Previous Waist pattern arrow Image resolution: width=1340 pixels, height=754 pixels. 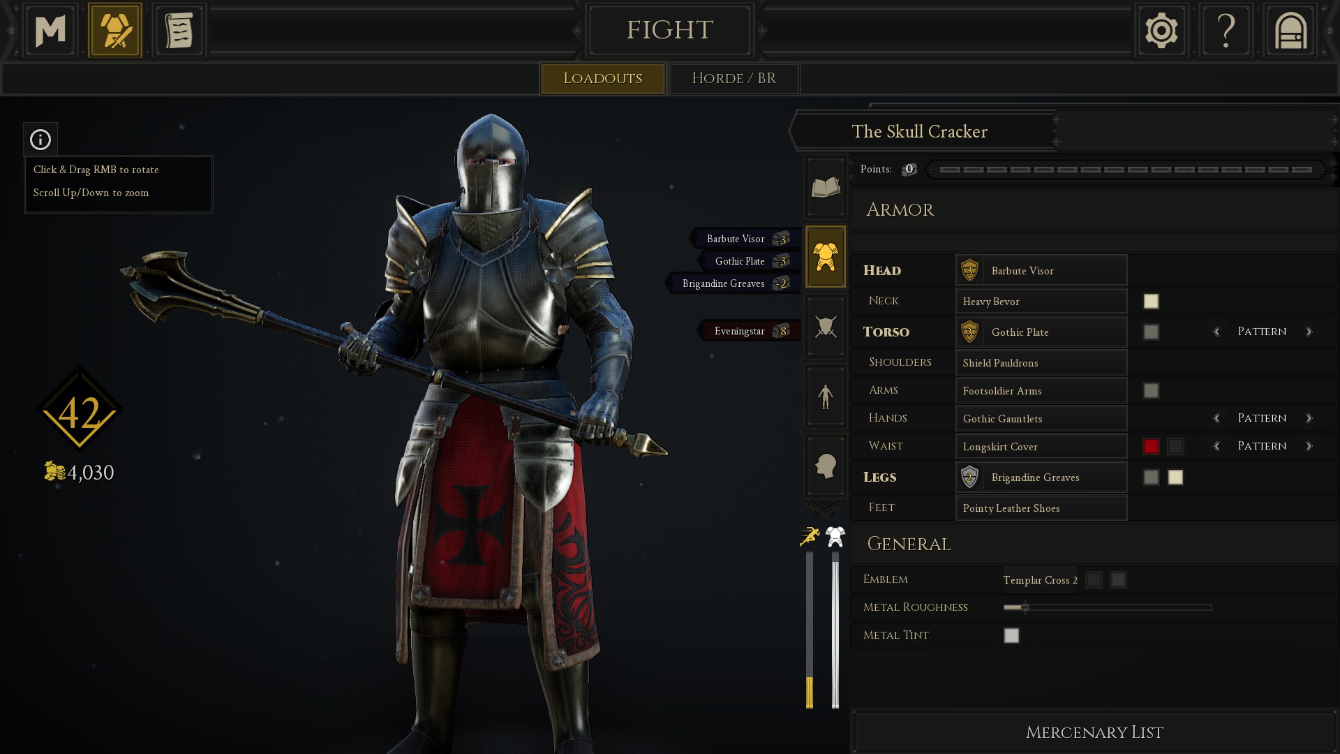pyautogui.click(x=1216, y=446)
